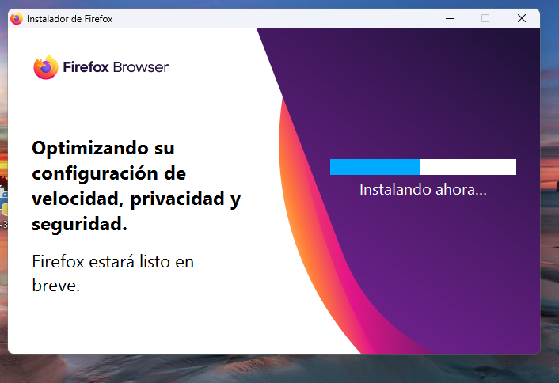
Task: Click the "Instalador de Firefox" title text
Action: coord(70,19)
